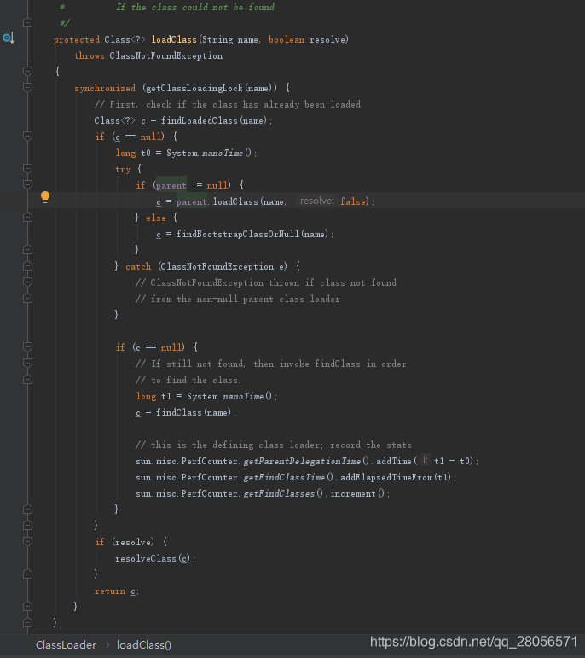Fold the method body at its opening brace
This screenshot has height=658, width=585.
point(27,71)
